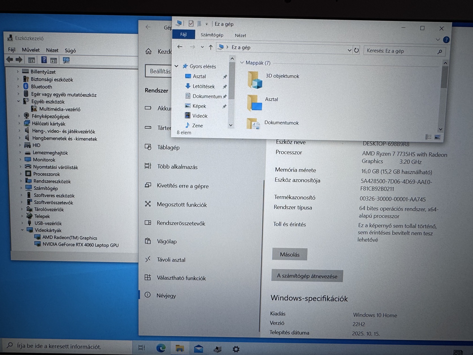Select Letöltések in Explorer quick access
Viewport: 473px width, 355px height.
pos(203,86)
